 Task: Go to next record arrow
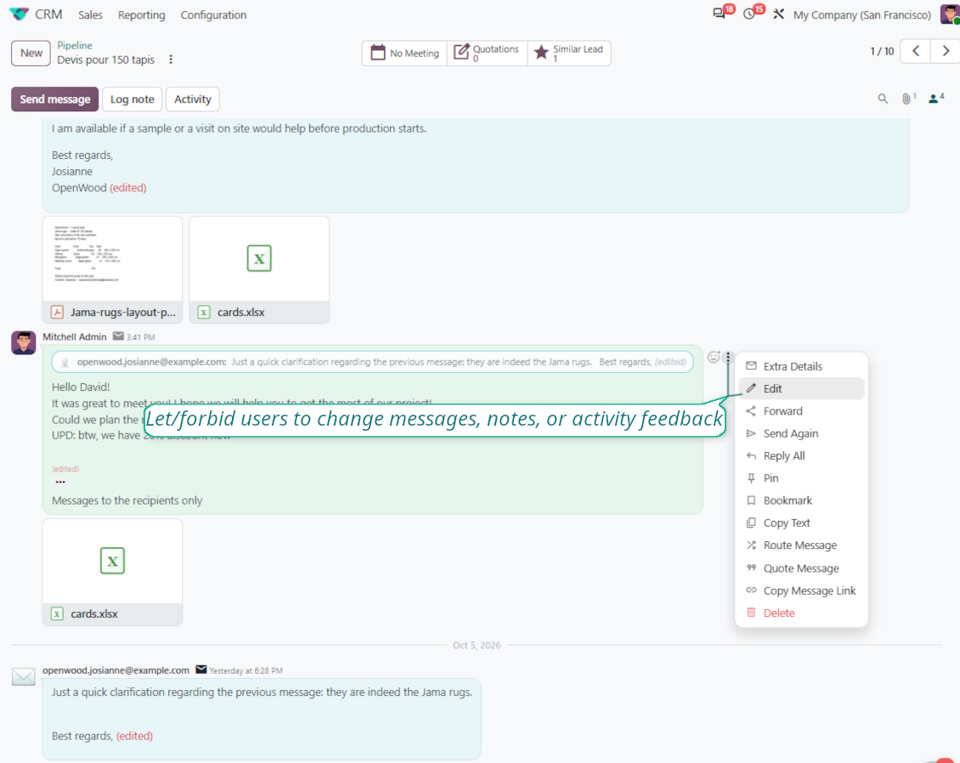(x=946, y=52)
